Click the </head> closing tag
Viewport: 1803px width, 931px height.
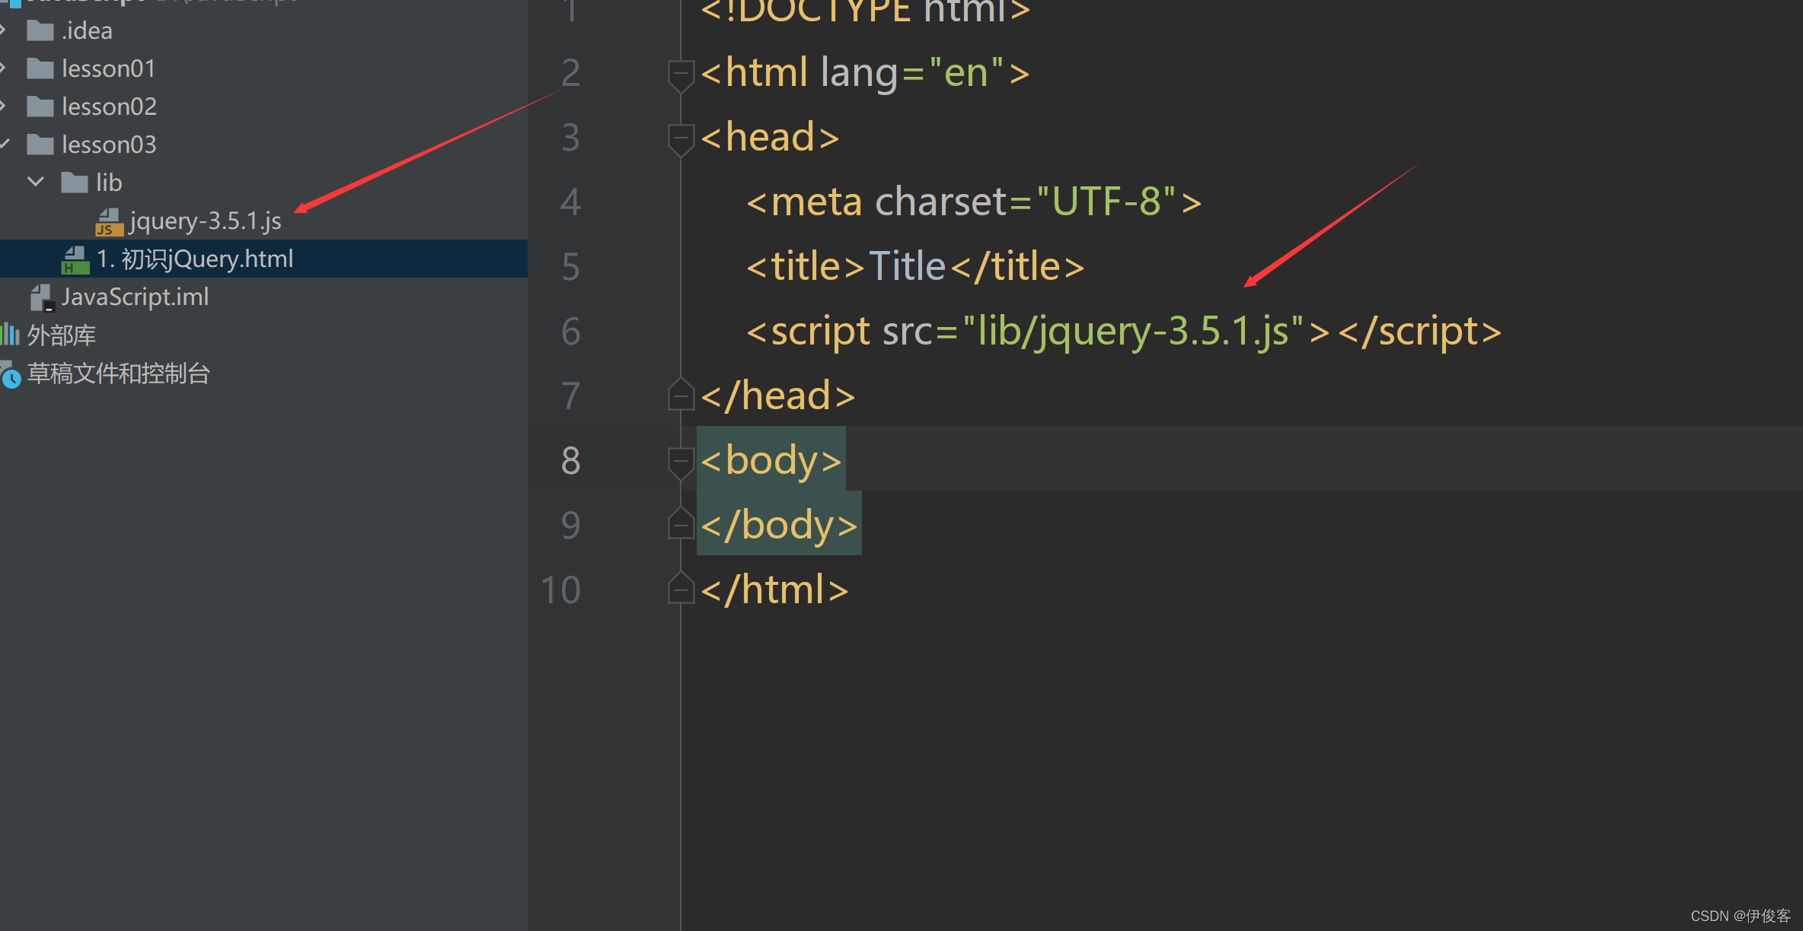[x=778, y=396]
